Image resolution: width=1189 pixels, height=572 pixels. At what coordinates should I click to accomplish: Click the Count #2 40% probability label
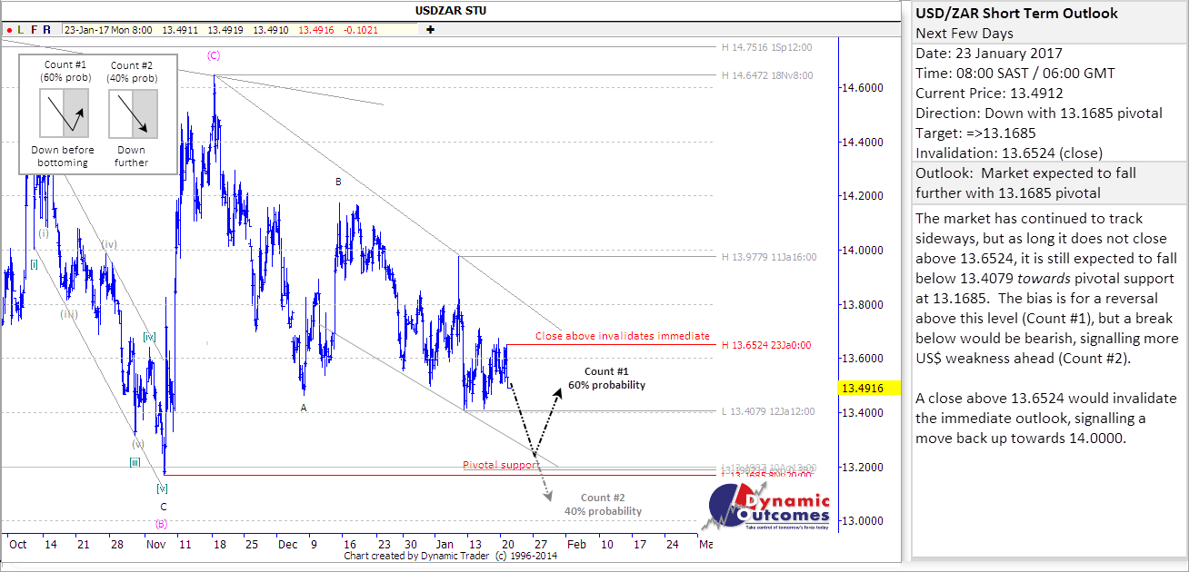[603, 504]
